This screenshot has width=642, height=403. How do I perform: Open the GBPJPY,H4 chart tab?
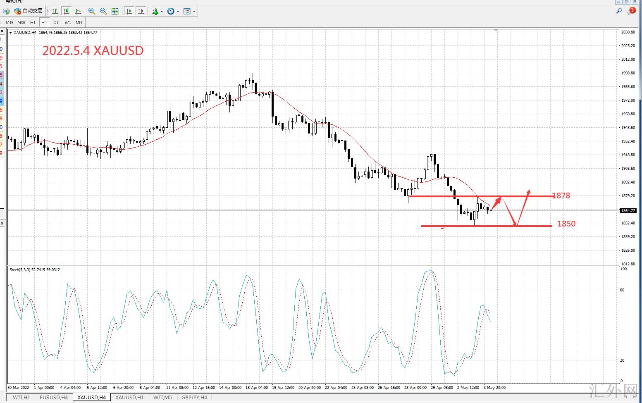(x=194, y=398)
